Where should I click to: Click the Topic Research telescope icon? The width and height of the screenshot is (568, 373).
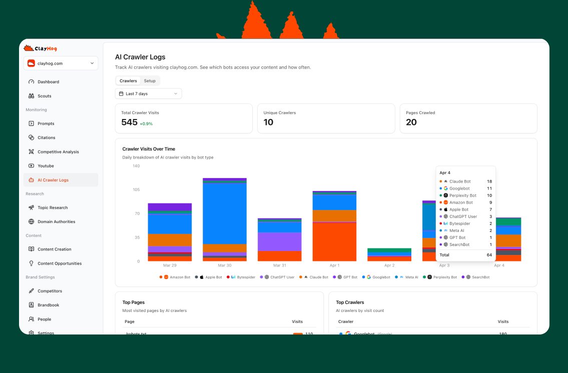pyautogui.click(x=31, y=207)
